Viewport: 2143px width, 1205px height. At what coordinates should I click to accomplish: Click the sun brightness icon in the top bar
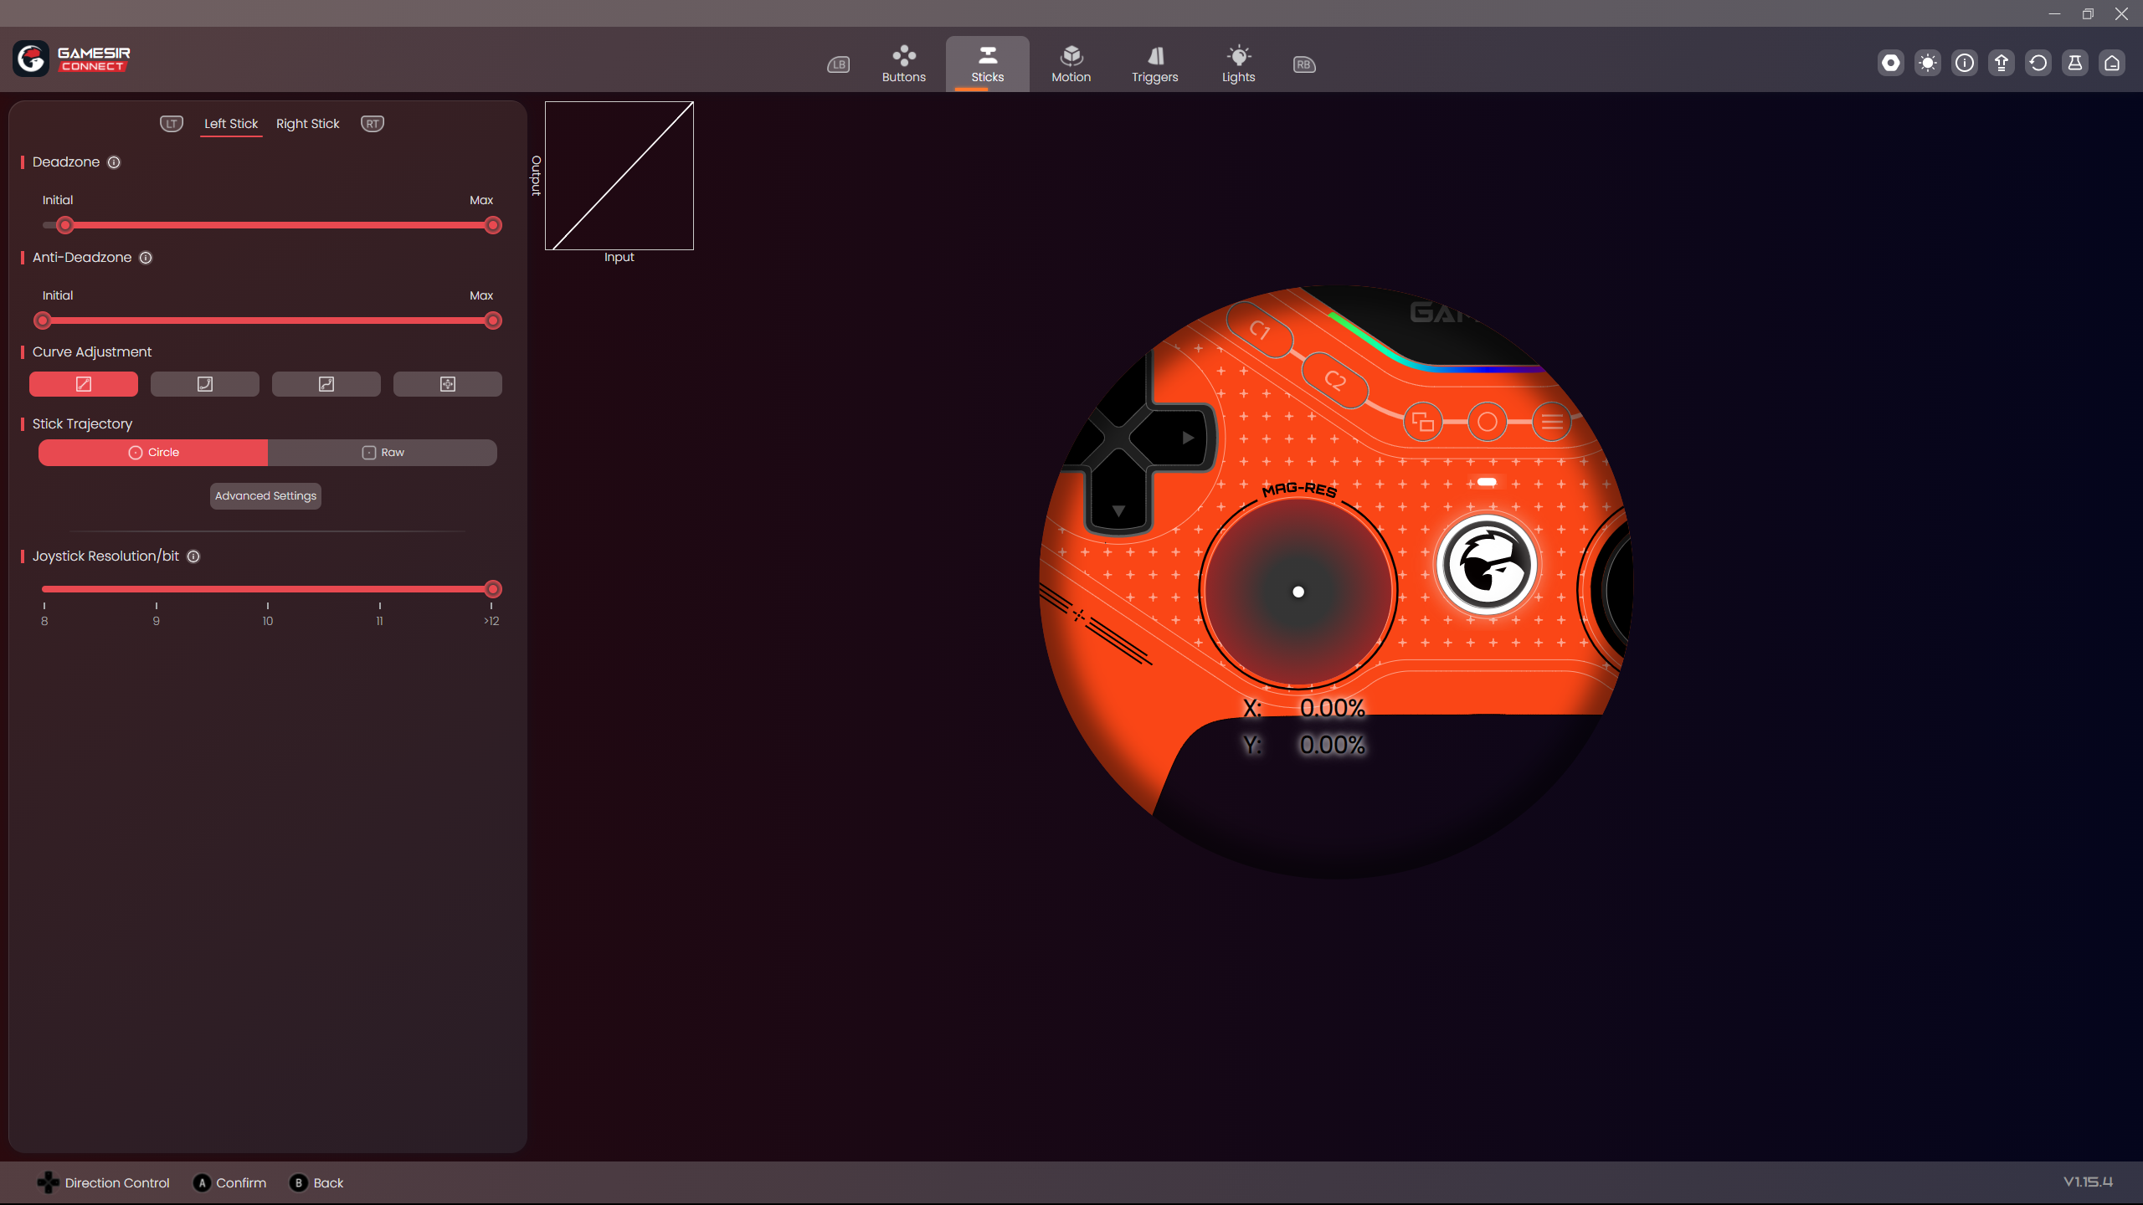[x=1928, y=63]
